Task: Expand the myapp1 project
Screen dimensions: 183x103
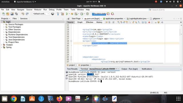Action: coord(1,45)
